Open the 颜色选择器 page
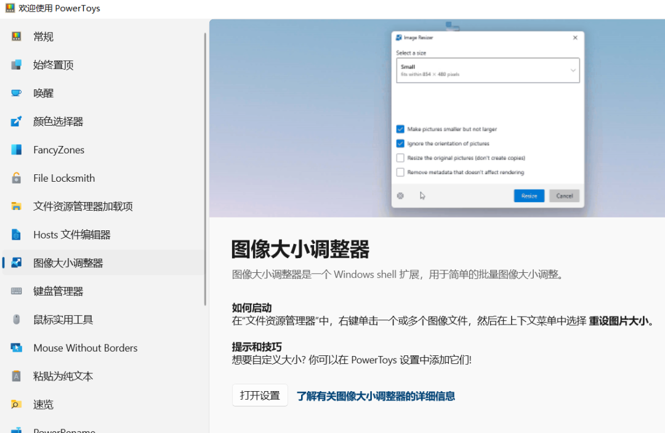Image resolution: width=665 pixels, height=433 pixels. [x=58, y=122]
